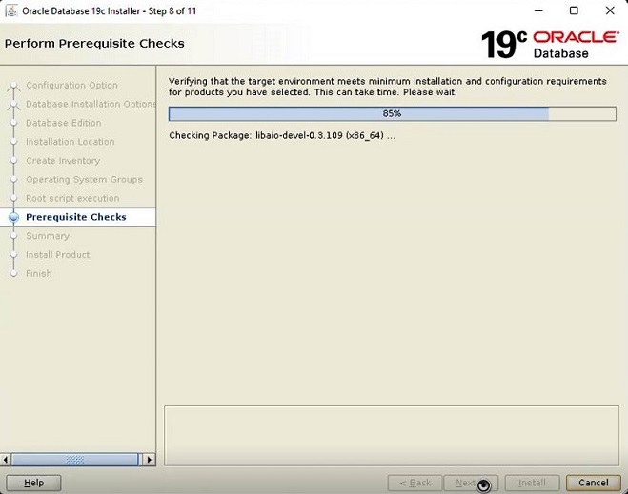Click the empty details text area
The width and height of the screenshot is (628, 494).
click(x=392, y=436)
